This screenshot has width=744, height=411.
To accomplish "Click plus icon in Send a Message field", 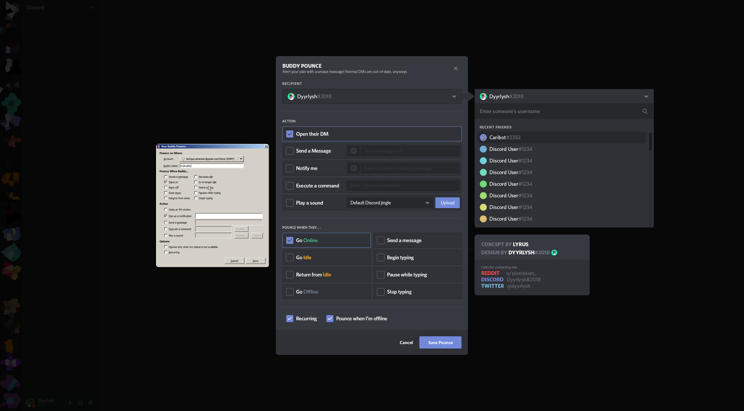I will pos(354,151).
